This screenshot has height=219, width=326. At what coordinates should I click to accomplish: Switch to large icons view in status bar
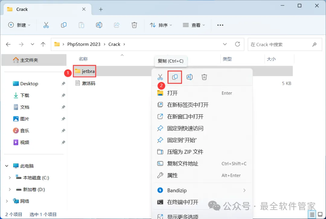pos(320,214)
